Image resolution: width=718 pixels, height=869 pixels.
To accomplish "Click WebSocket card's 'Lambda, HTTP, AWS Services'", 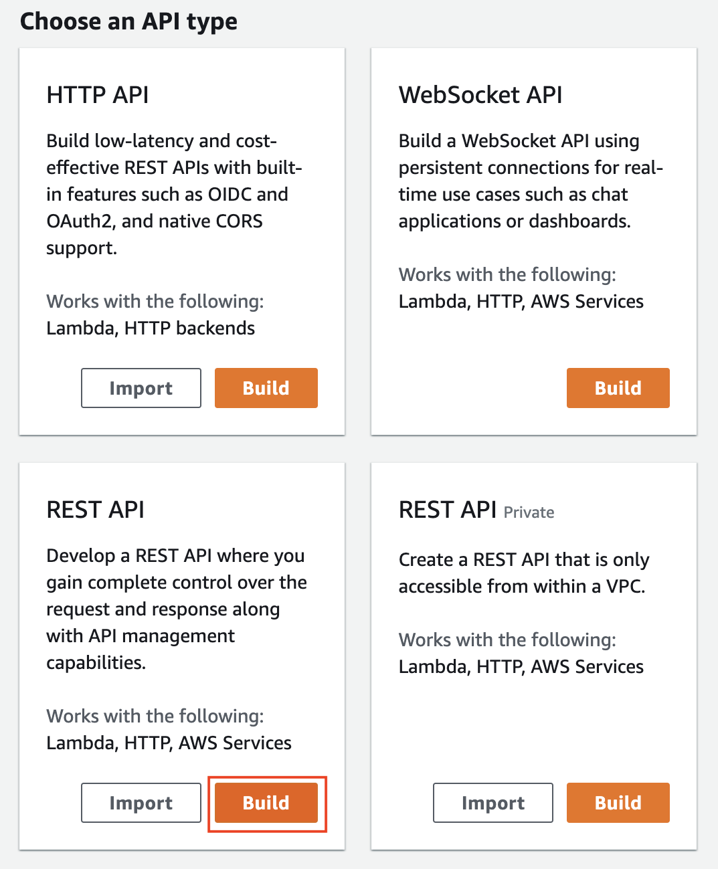I will (521, 302).
